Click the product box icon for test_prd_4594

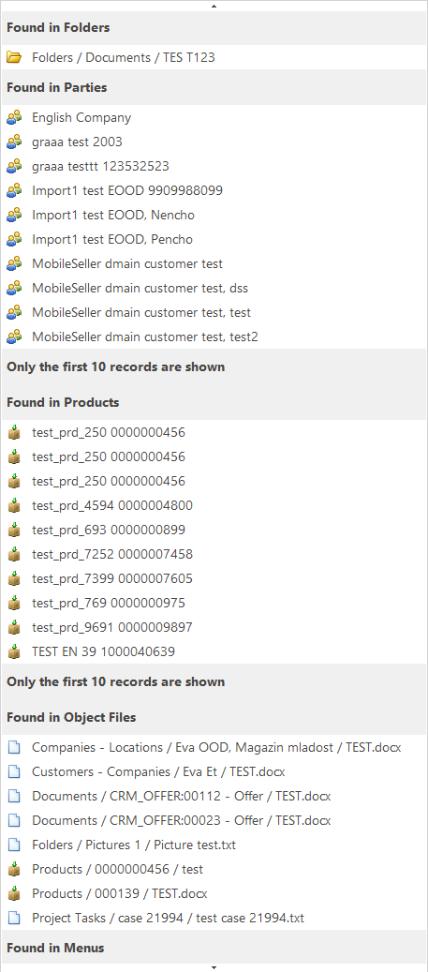point(14,505)
